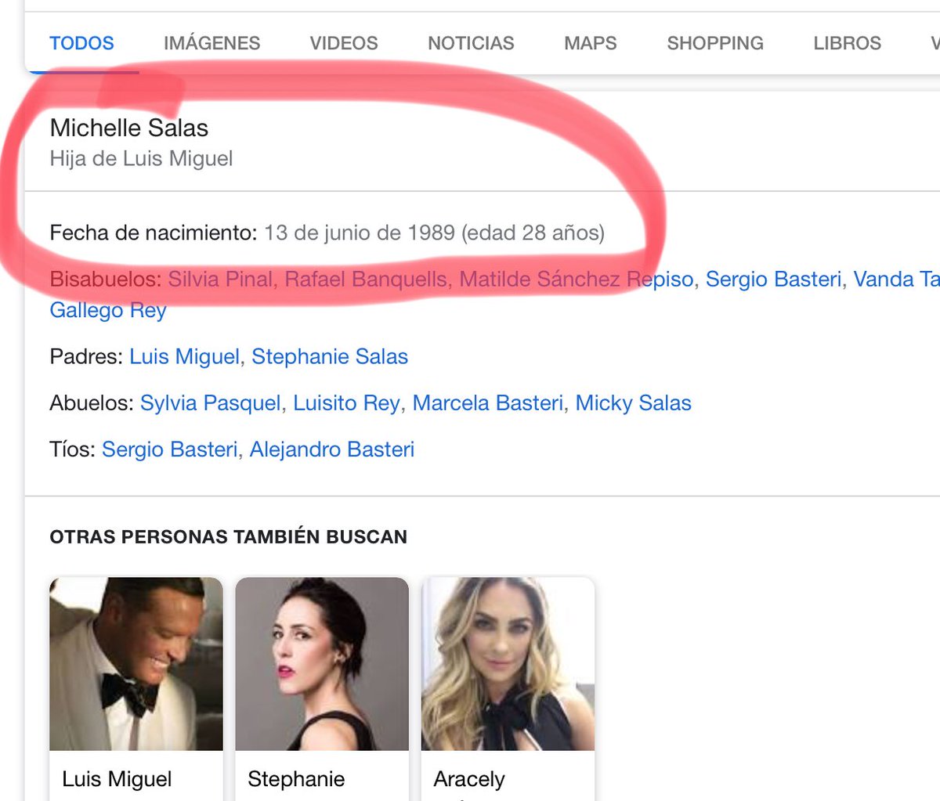Viewport: 940px width, 801px height.
Task: Open the Aracely photo card
Action: 508,689
